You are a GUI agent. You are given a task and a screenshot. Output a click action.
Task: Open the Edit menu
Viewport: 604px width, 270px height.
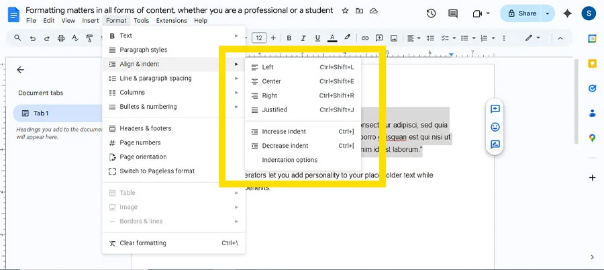tap(48, 20)
